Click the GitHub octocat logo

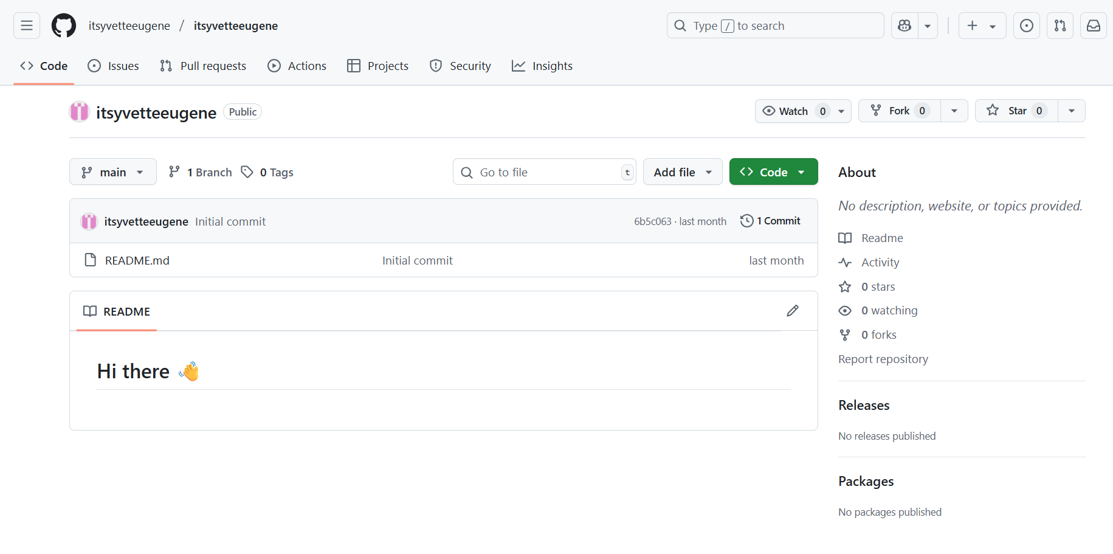63,25
